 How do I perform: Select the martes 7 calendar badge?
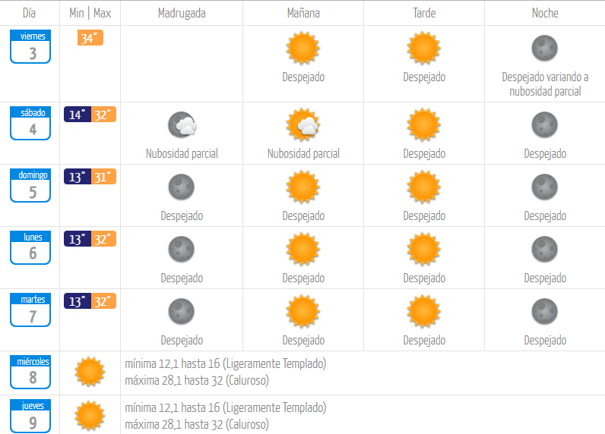click(30, 310)
